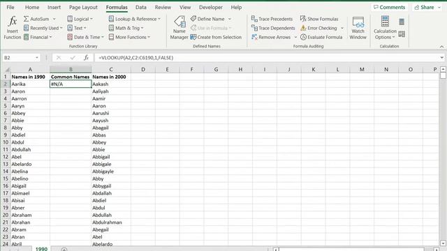Switch to the Page Layout tab

[83, 8]
